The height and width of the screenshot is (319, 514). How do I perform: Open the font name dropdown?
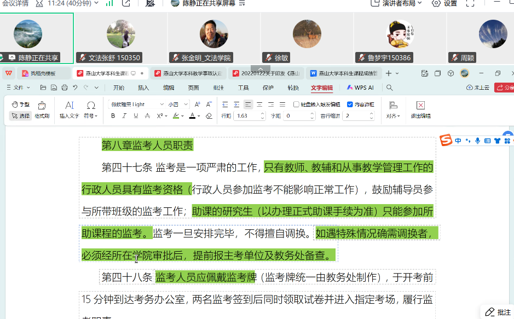click(x=161, y=104)
